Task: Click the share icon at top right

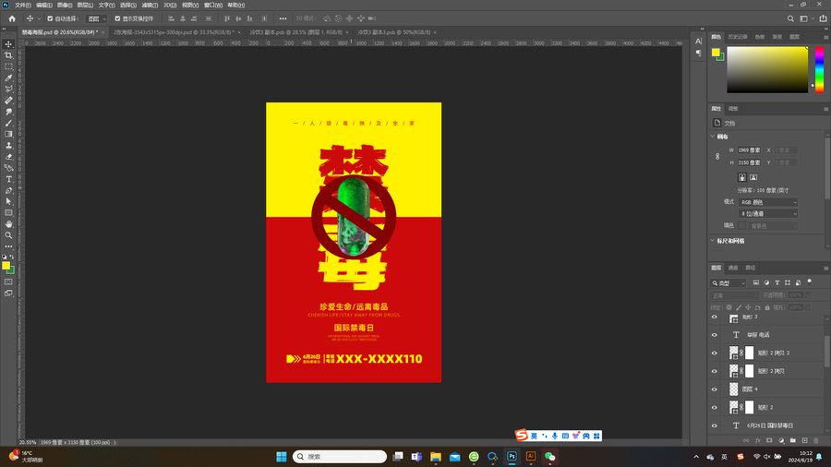Action: [823, 18]
